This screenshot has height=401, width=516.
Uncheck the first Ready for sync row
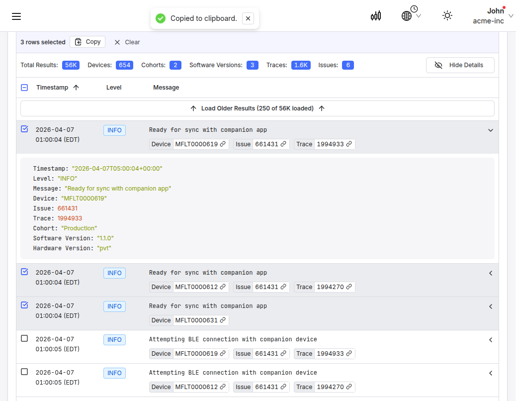(x=24, y=129)
